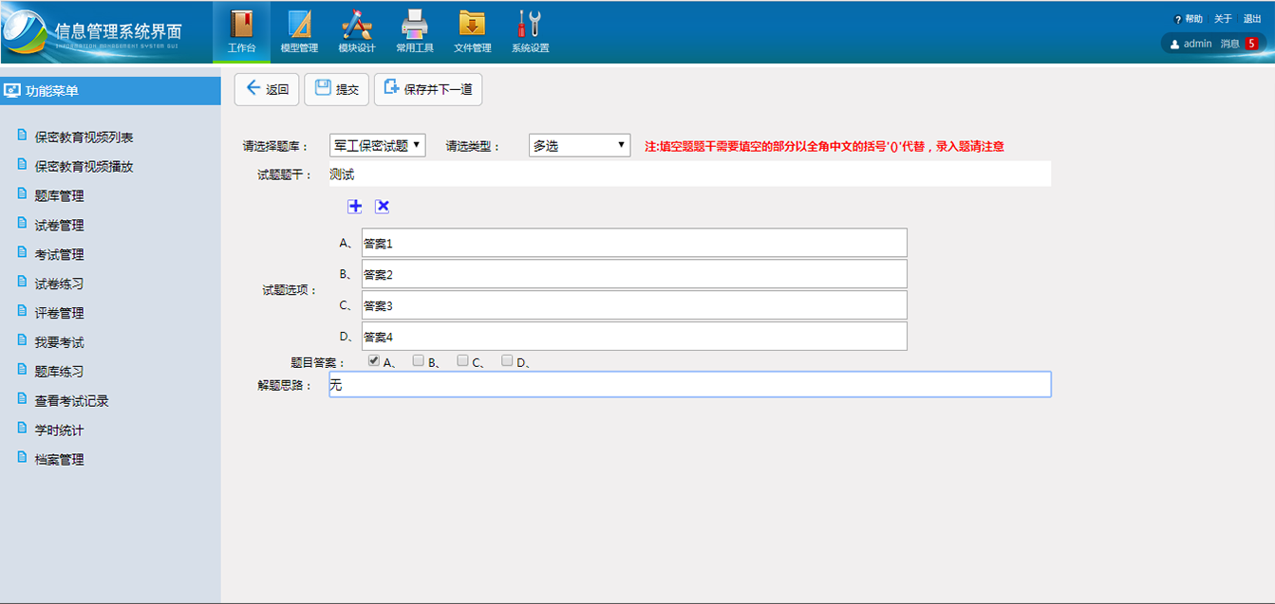
Task: Open 档案管理 from the sidebar menu
Action: point(59,460)
